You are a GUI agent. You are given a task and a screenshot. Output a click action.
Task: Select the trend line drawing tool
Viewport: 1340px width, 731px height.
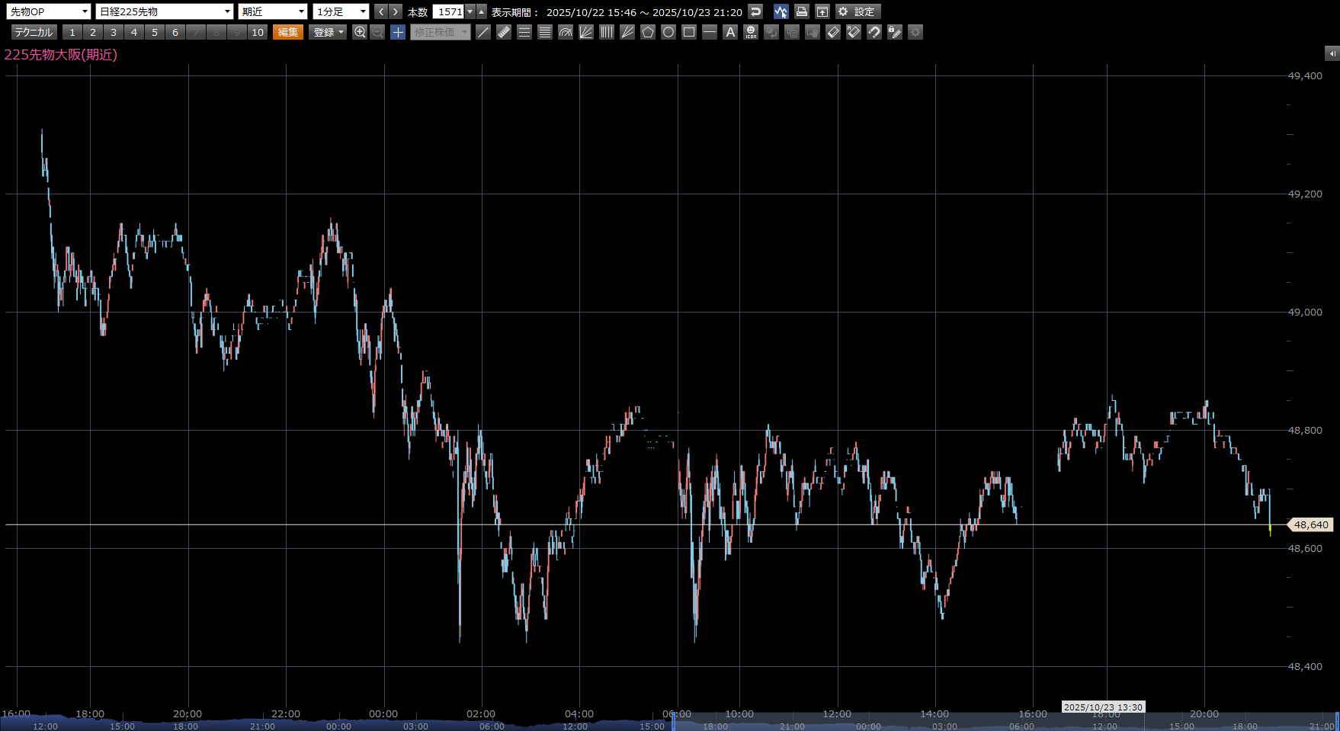483,32
